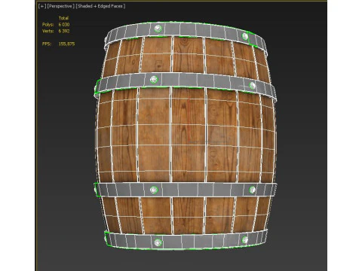Click the FPS label in viewport statistics
The image size is (362, 271).
tap(47, 44)
